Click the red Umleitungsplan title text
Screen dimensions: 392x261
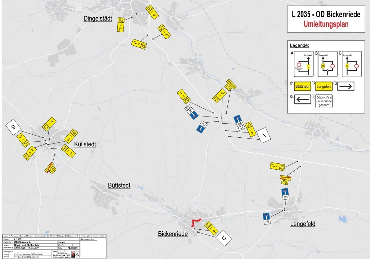point(326,24)
